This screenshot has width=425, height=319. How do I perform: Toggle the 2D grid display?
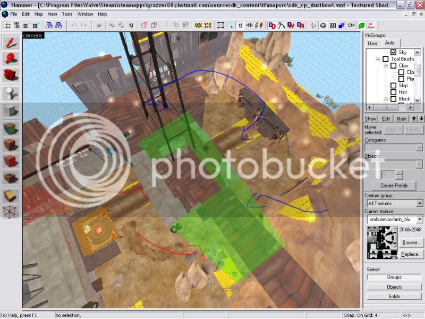tap(7, 26)
